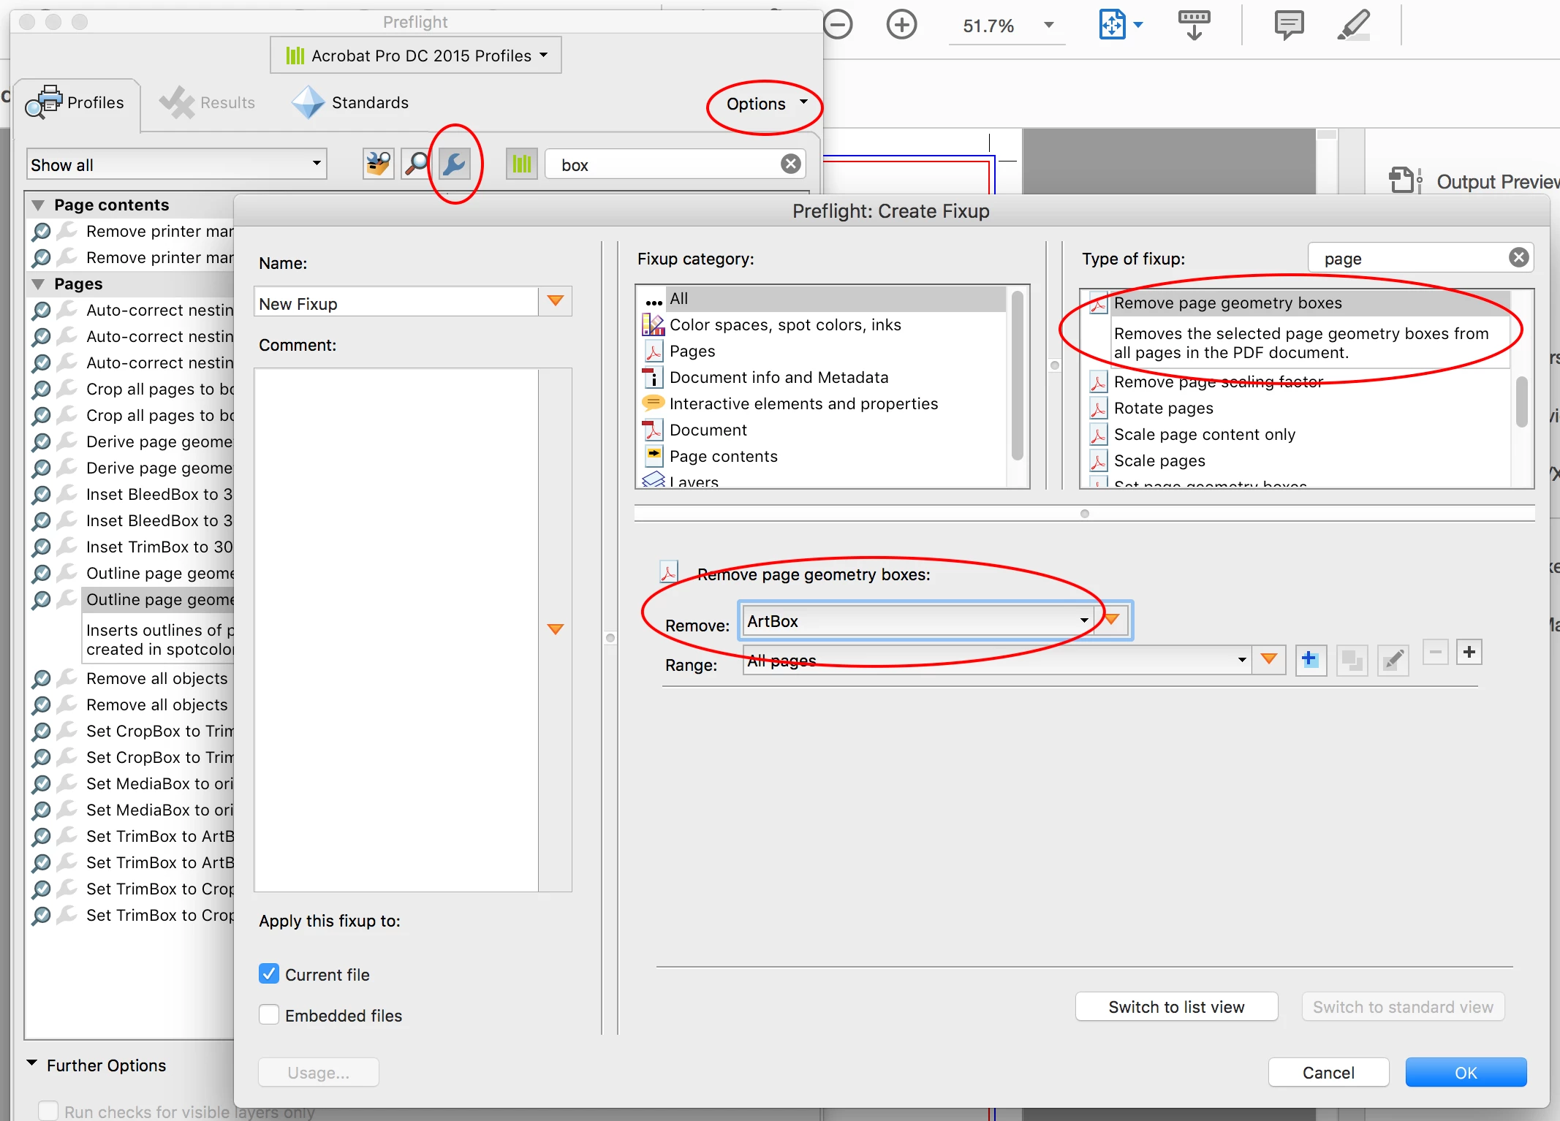1560x1121 pixels.
Task: Click the plus add-row button
Action: click(x=1469, y=652)
